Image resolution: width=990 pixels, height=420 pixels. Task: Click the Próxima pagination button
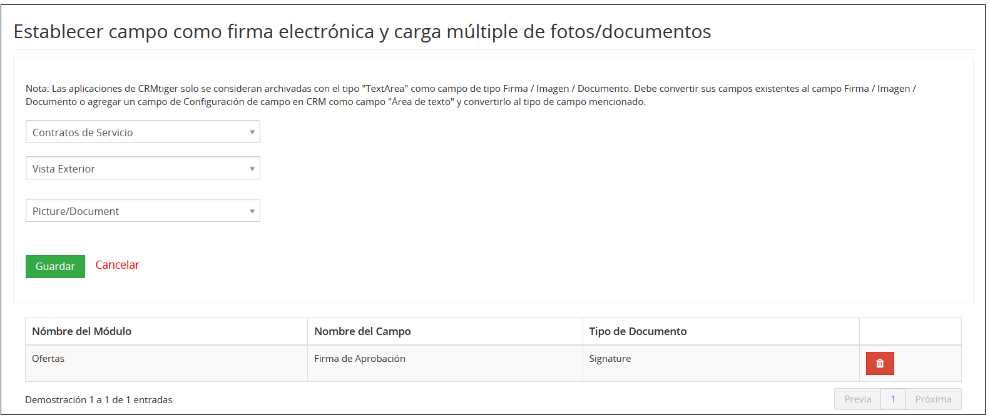click(933, 399)
